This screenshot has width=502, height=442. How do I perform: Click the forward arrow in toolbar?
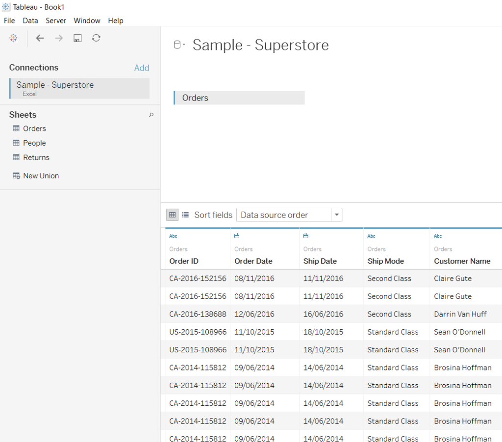(59, 38)
